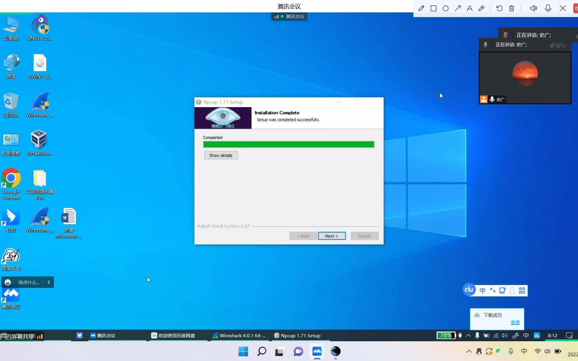Toggle the speaker in the meeting toolbar

533,8
